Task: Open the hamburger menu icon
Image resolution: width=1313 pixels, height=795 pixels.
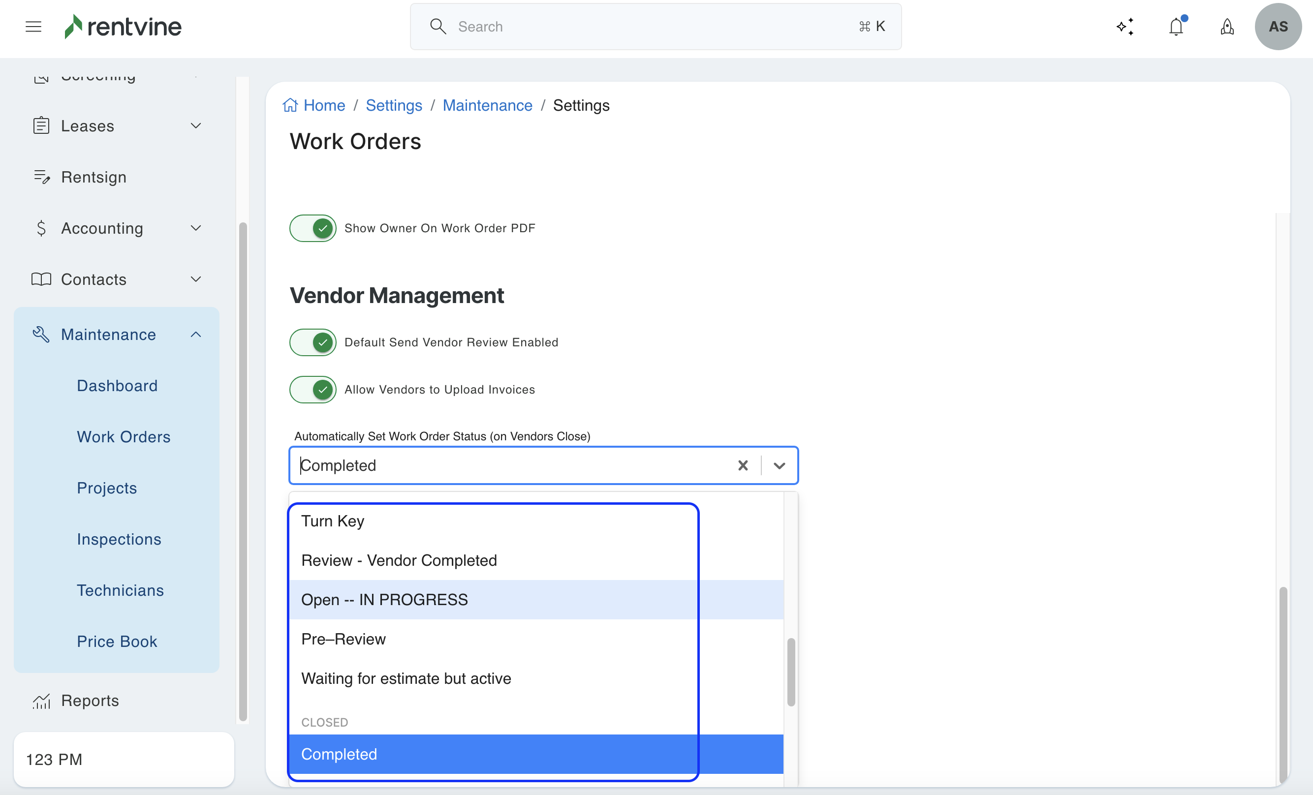Action: tap(33, 26)
